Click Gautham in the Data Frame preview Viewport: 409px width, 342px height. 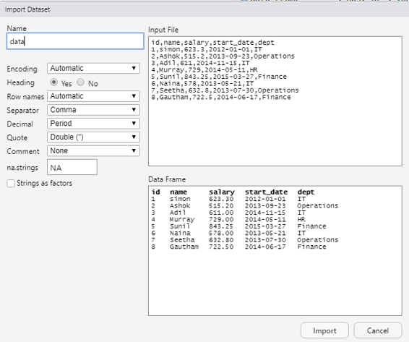coord(184,247)
